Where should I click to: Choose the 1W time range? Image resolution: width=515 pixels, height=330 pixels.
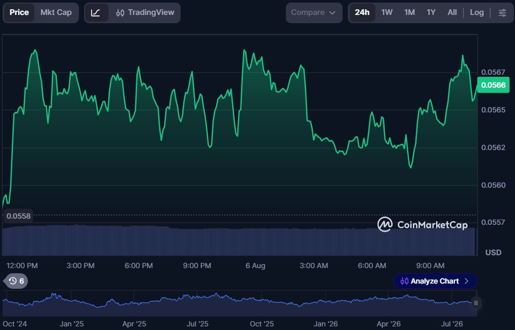coord(387,12)
